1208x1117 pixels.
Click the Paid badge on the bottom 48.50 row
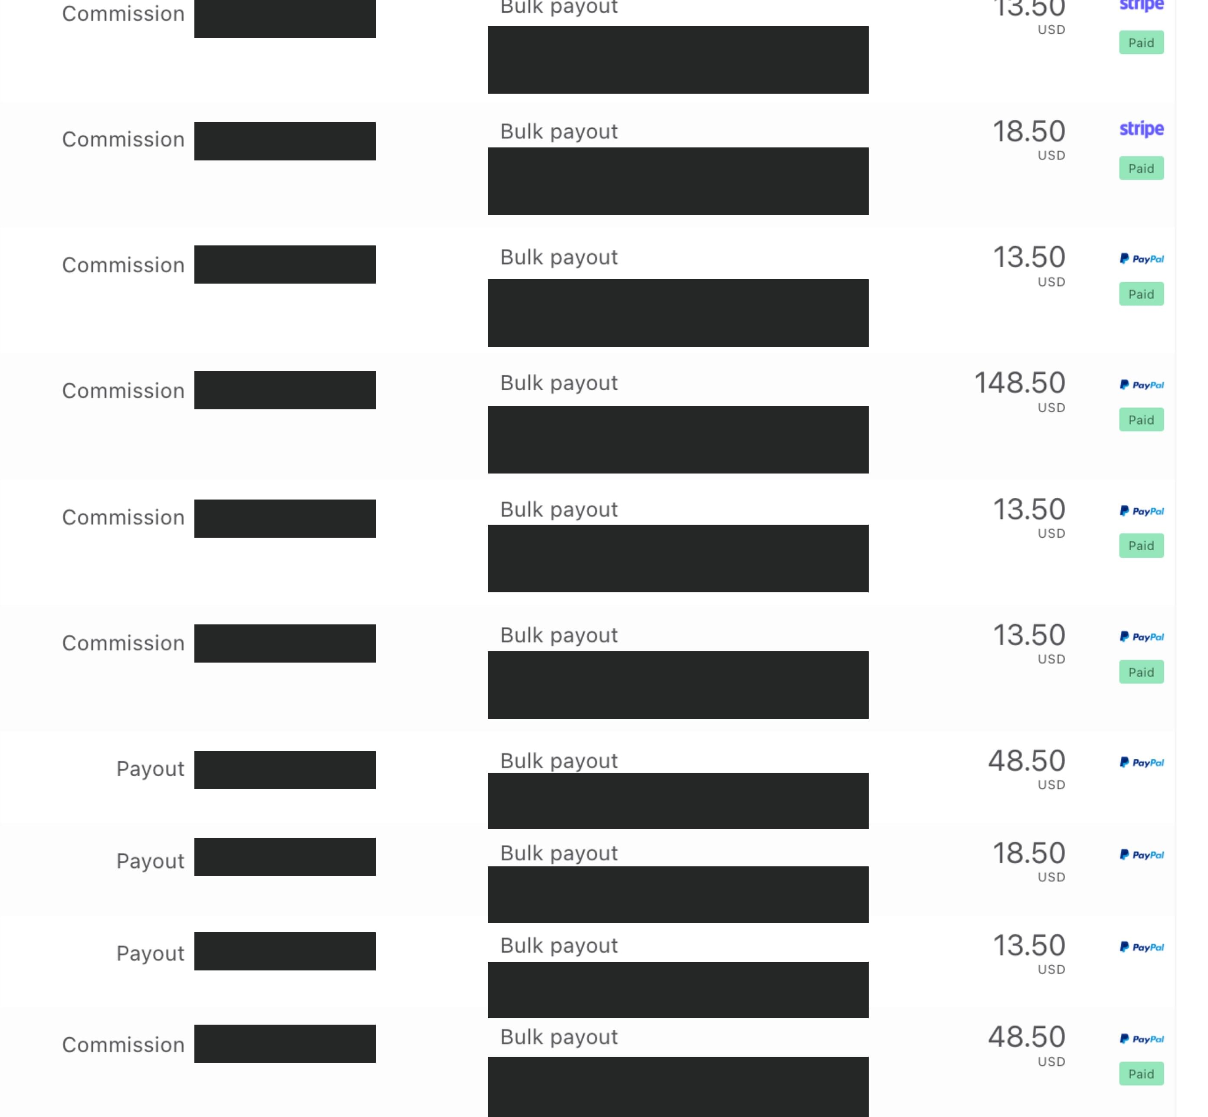[x=1141, y=1074]
